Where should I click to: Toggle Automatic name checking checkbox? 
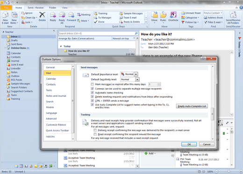(x=93, y=93)
